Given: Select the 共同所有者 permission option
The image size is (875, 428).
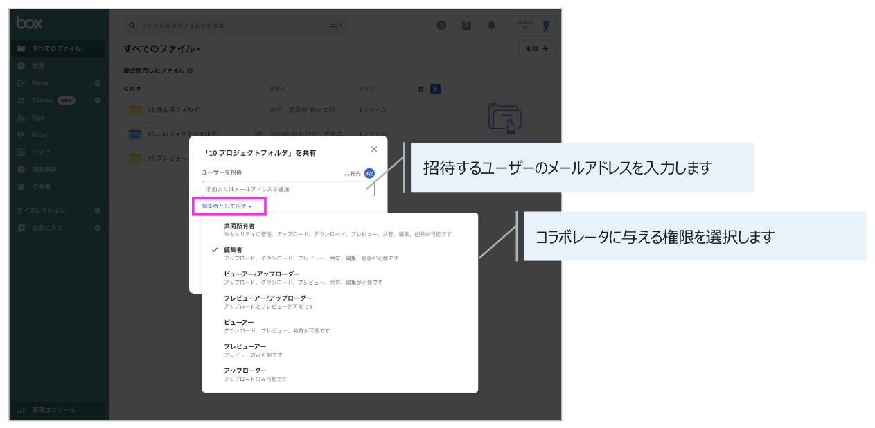Looking at the screenshot, I should tap(239, 226).
